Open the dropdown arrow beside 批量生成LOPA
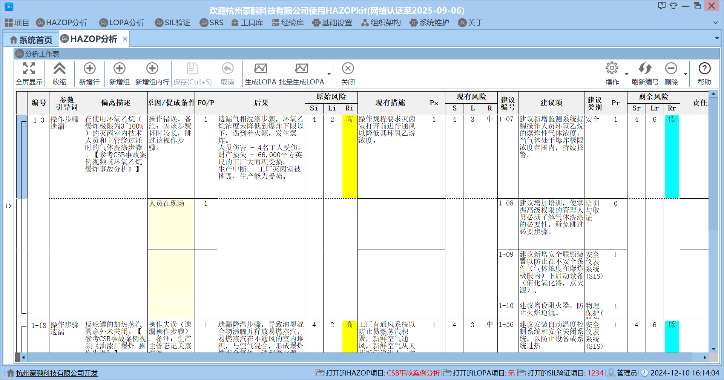Screen dimensions: 724x380 (329, 74)
